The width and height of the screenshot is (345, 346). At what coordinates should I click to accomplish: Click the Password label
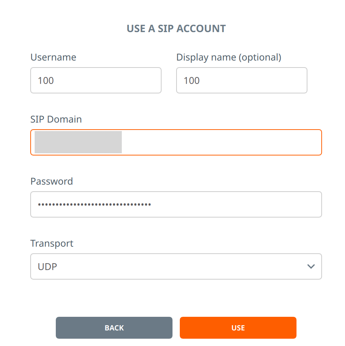pos(51,181)
